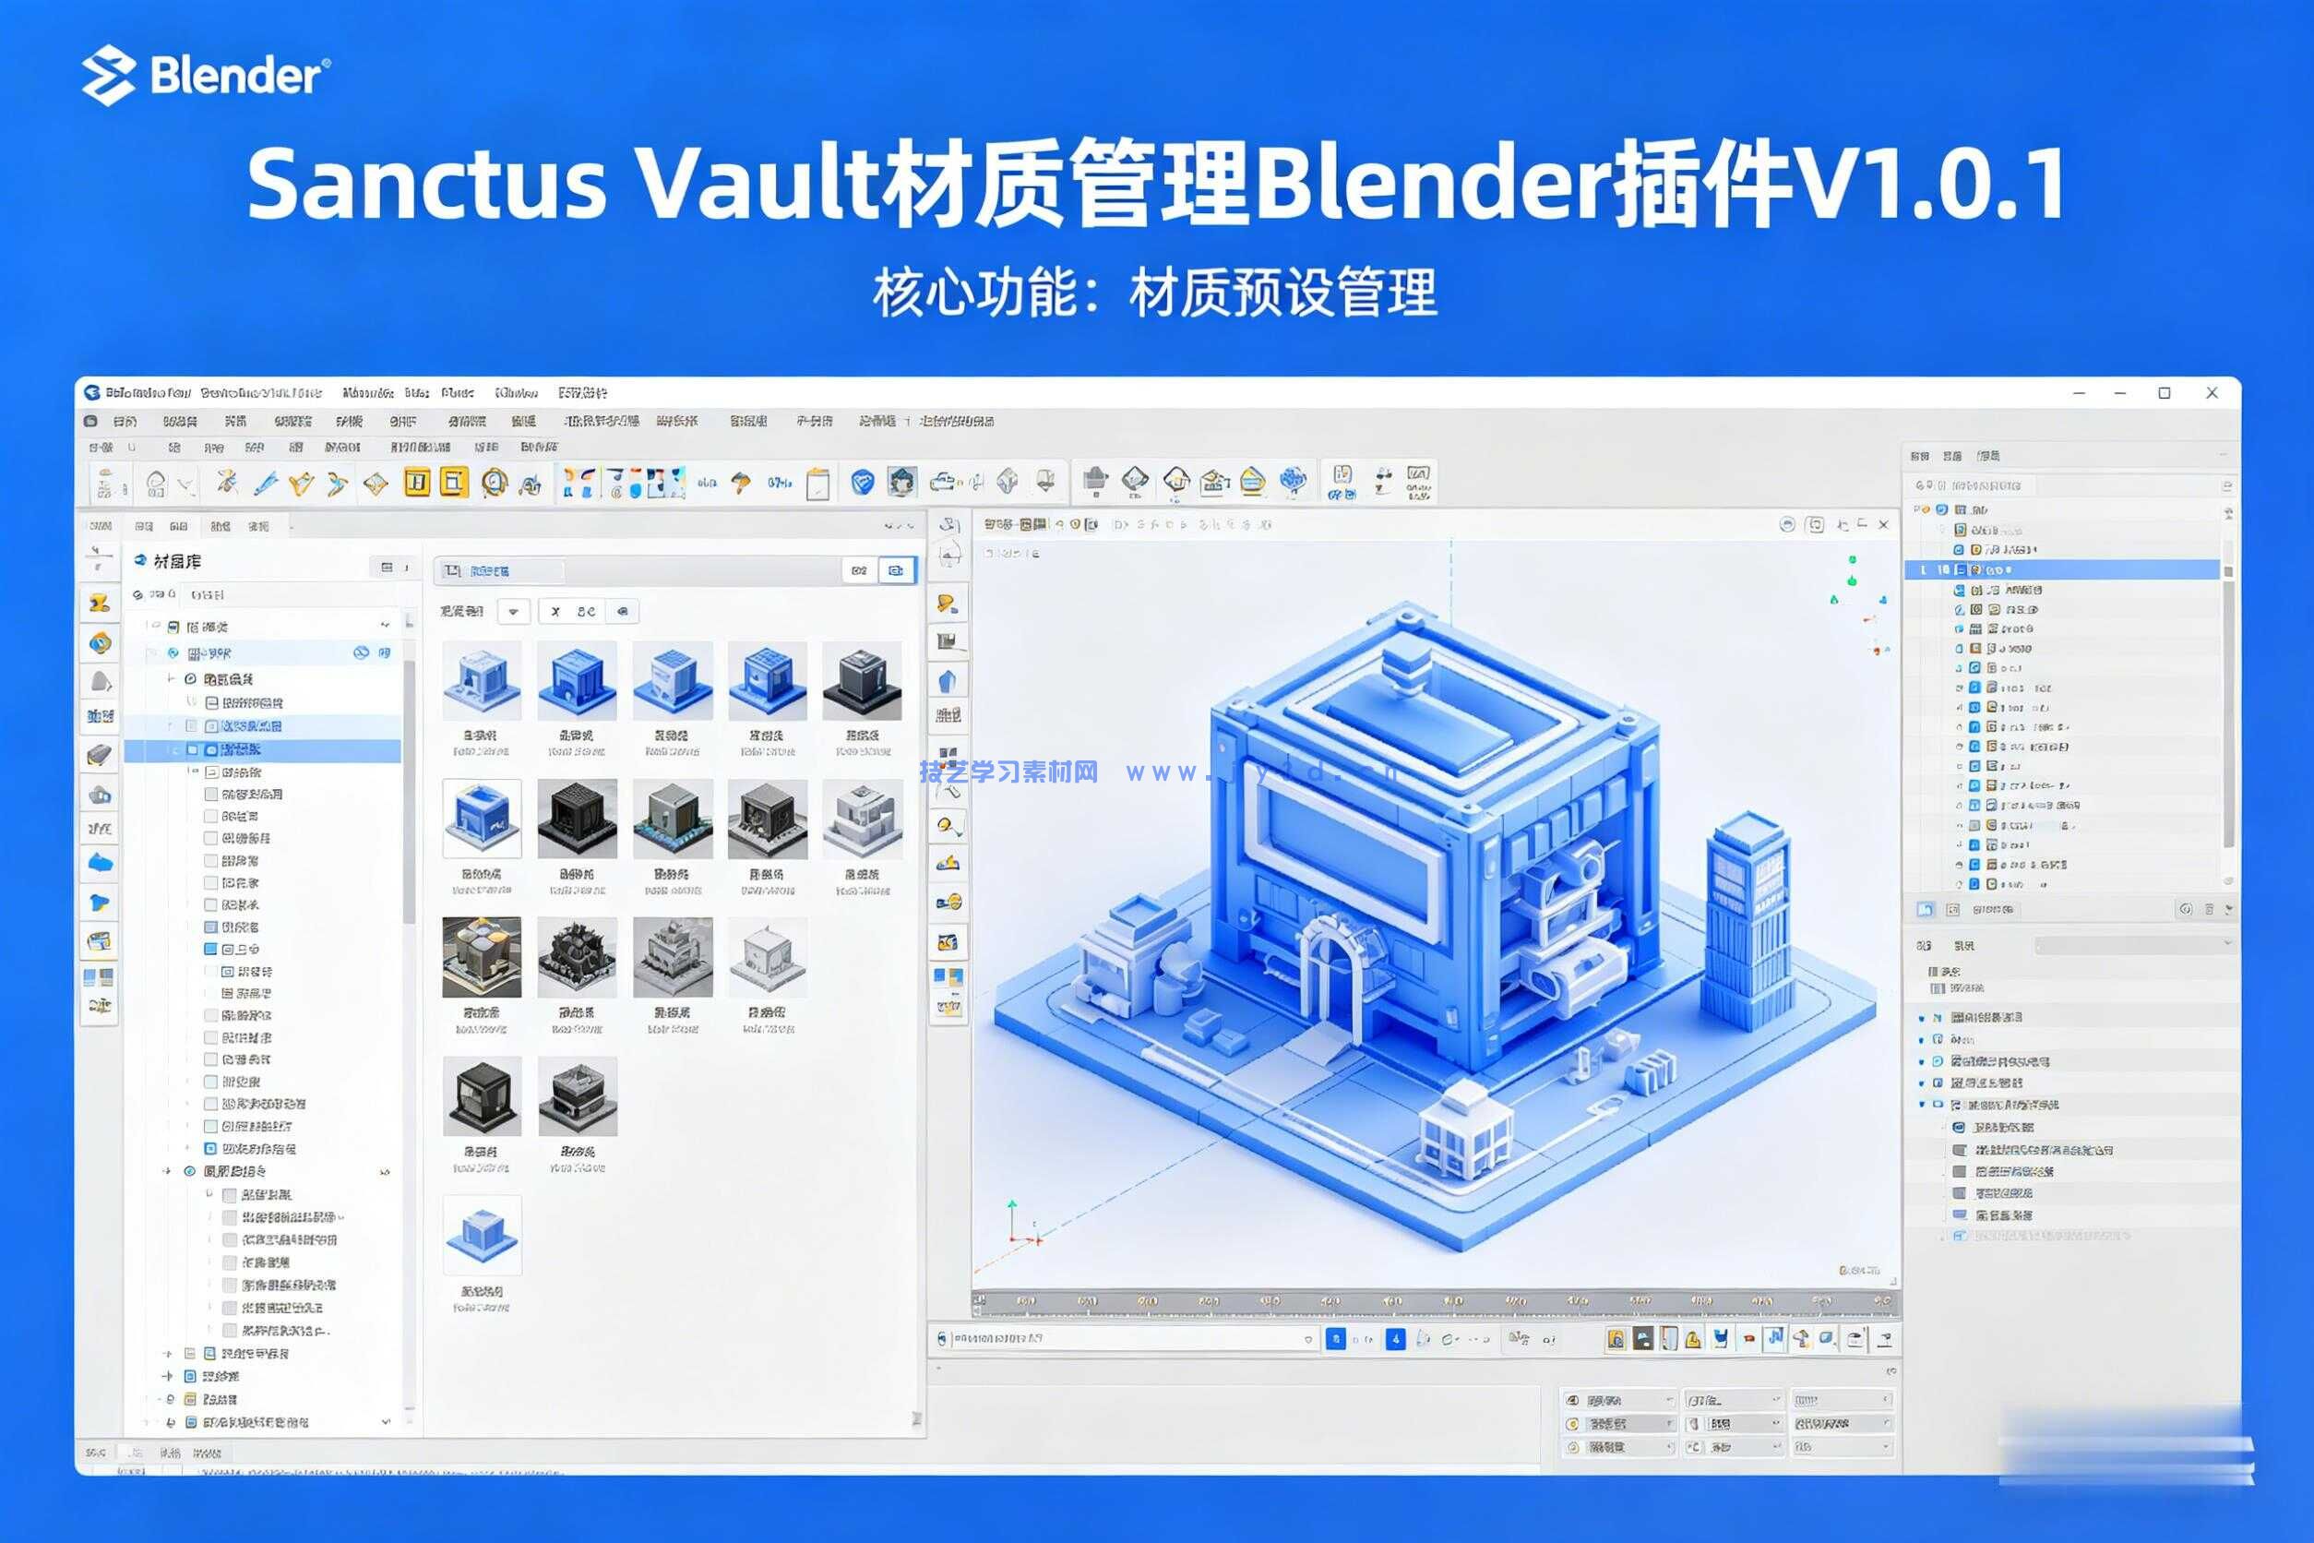This screenshot has height=1543, width=2314.
Task: Click the yellow dome icon beside the globe icon
Action: click(x=1252, y=481)
